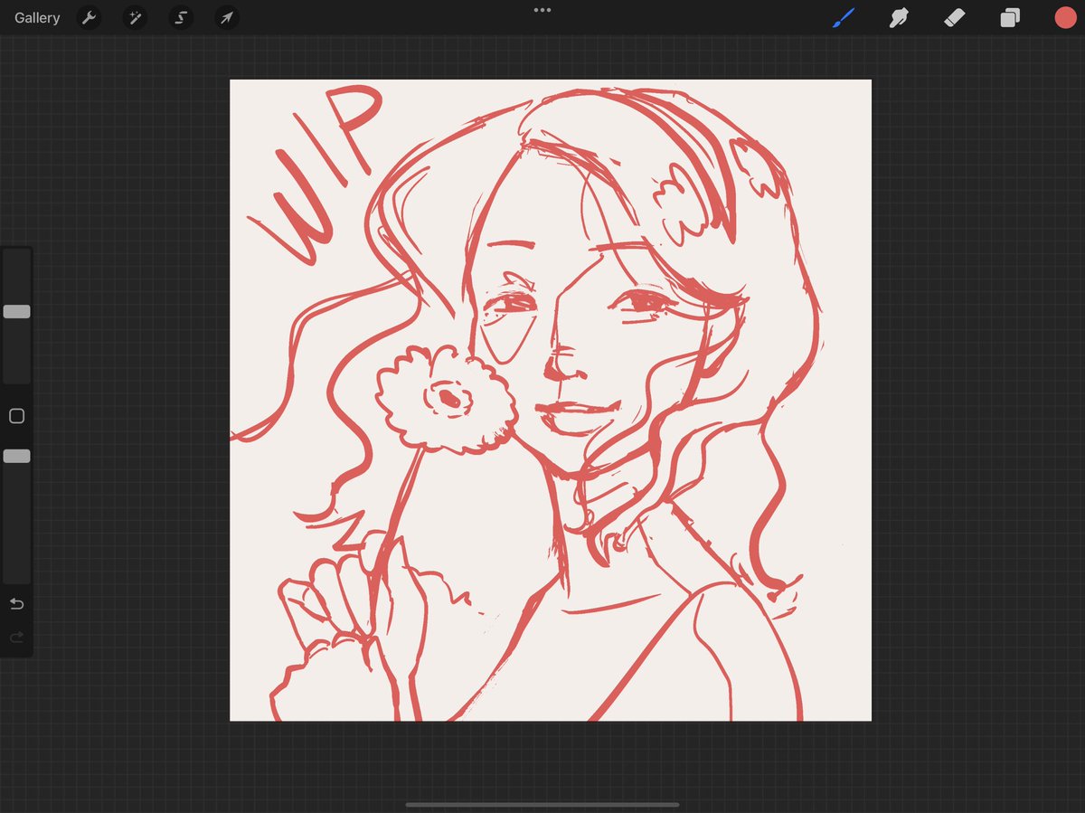Screen dimensions: 1085x813
Task: Select the Eraser tool
Action: 954,17
